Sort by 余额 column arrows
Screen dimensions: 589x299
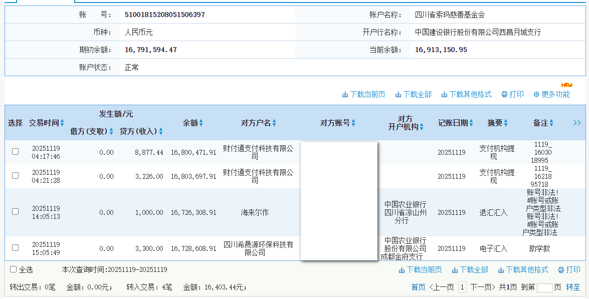coord(202,123)
